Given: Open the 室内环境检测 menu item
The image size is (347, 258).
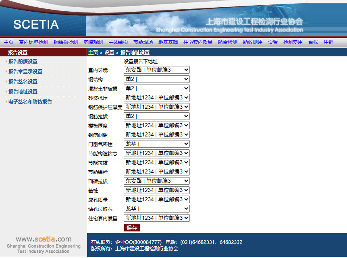Looking at the screenshot, I should click(x=33, y=42).
